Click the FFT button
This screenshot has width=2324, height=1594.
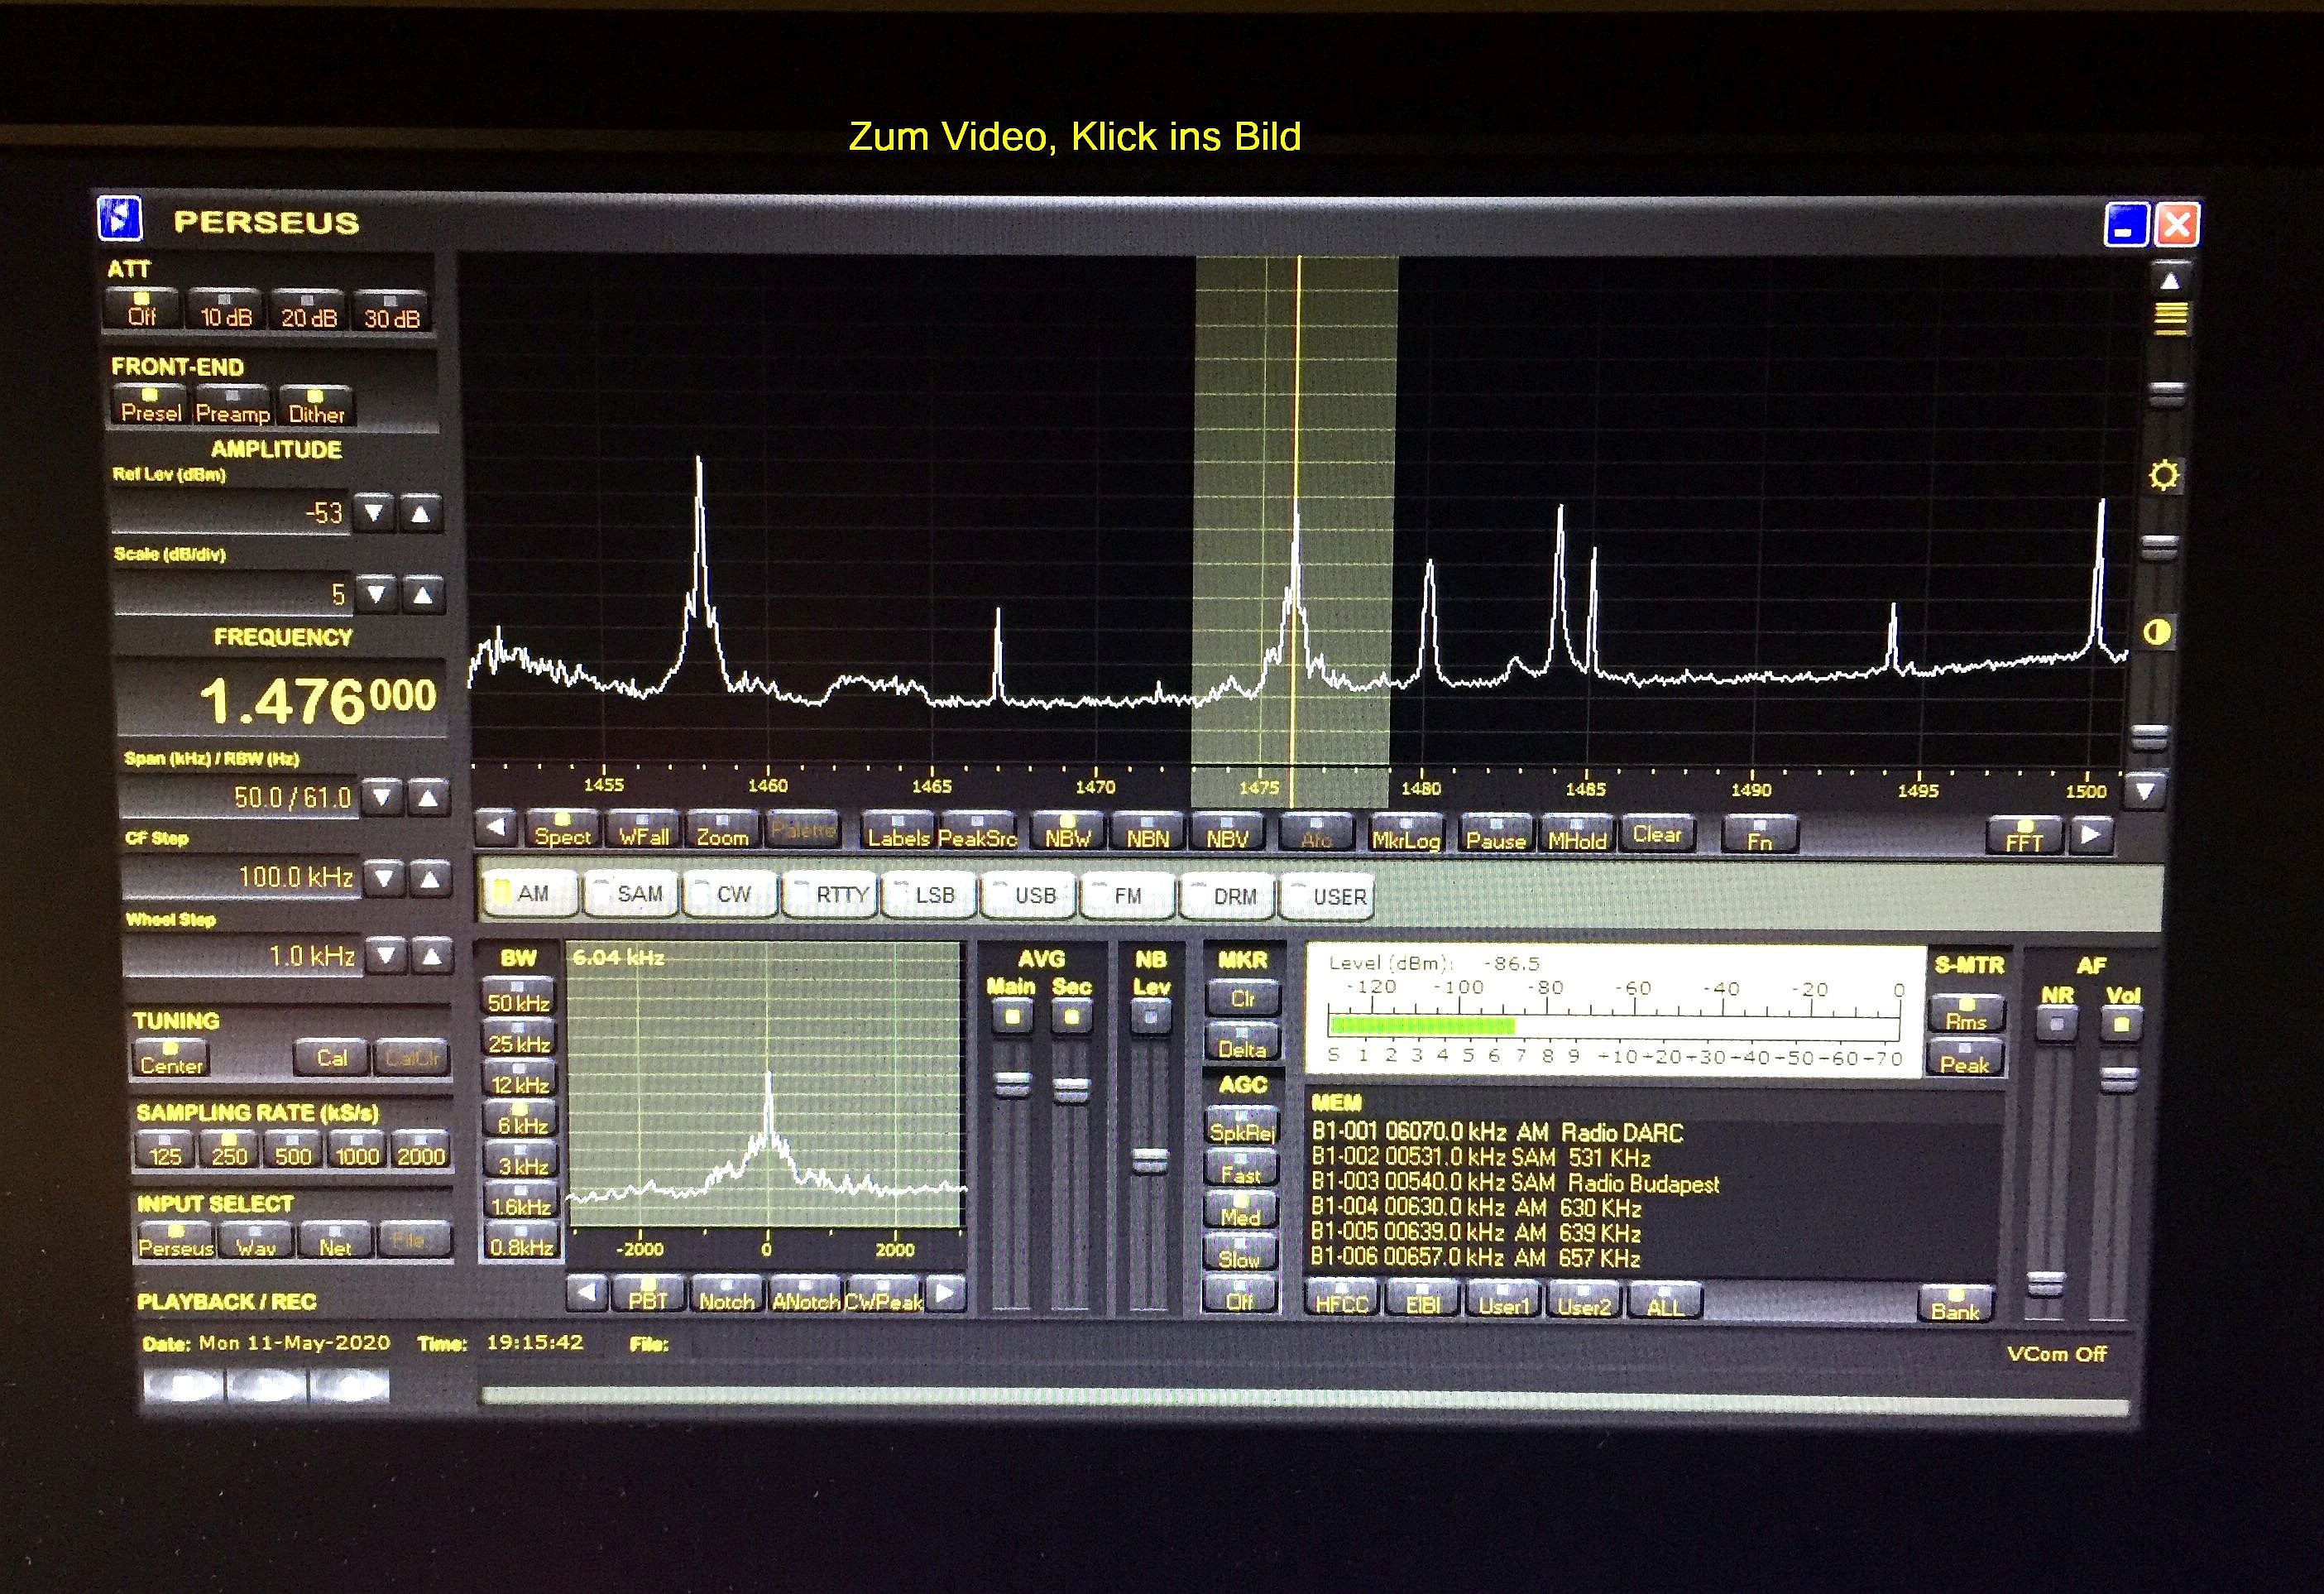coord(2025,836)
